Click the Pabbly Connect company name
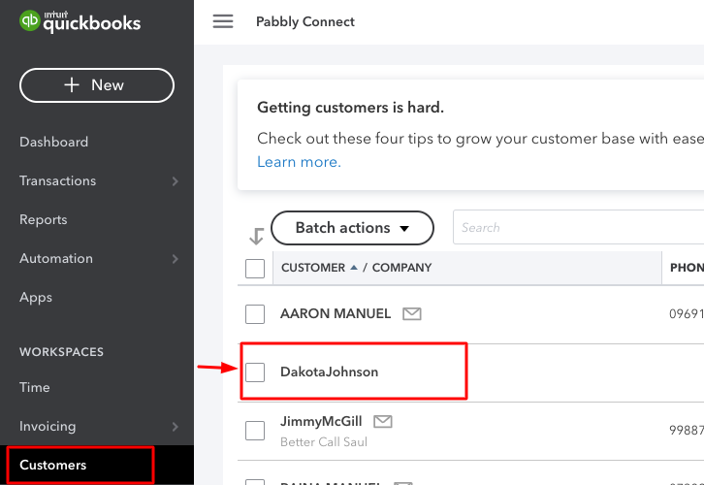This screenshot has width=704, height=485. pos(305,21)
